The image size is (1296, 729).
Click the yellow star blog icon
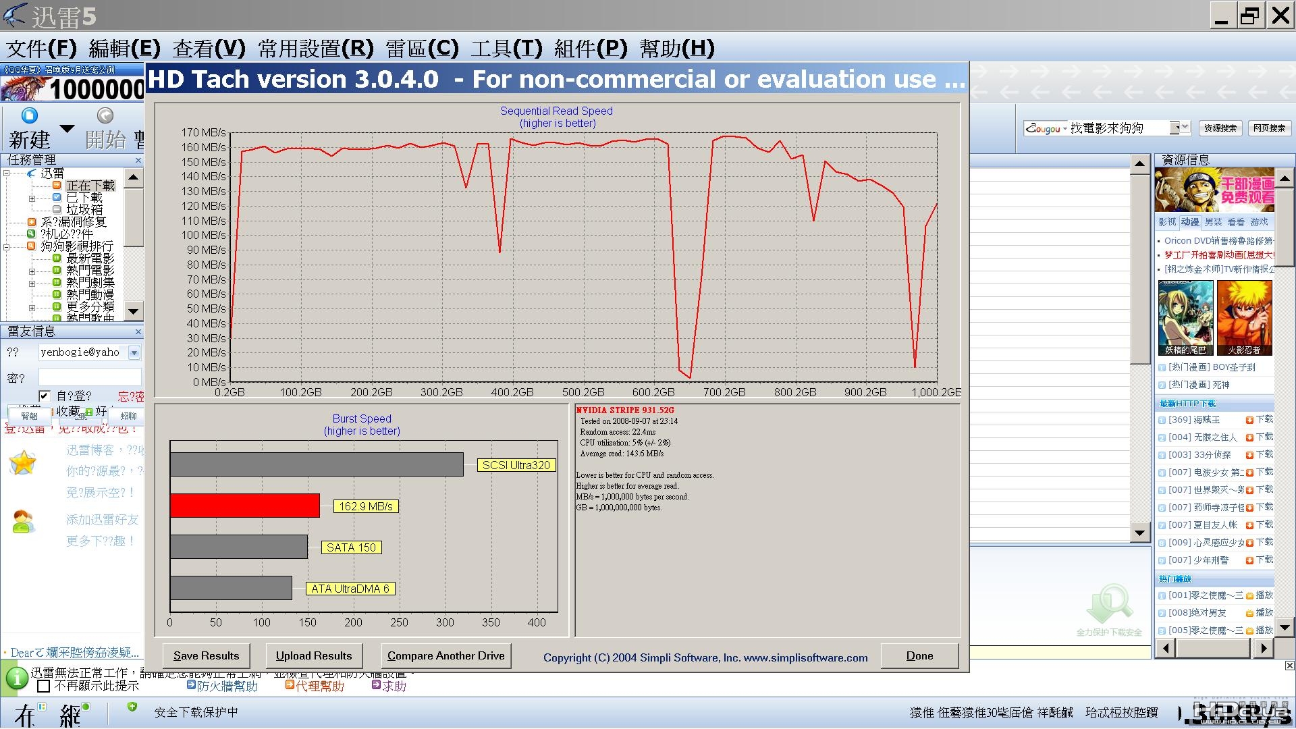(x=23, y=462)
